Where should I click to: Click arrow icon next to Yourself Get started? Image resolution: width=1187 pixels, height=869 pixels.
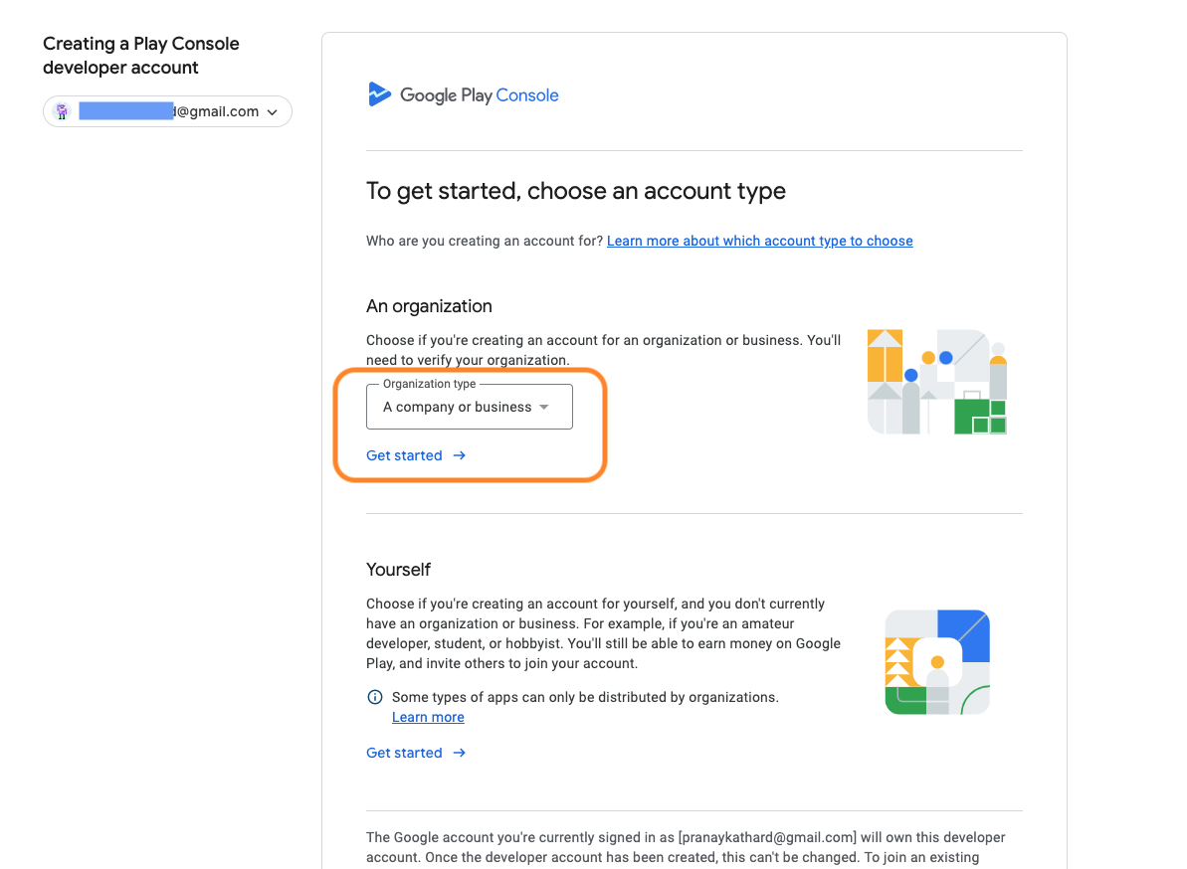459,753
